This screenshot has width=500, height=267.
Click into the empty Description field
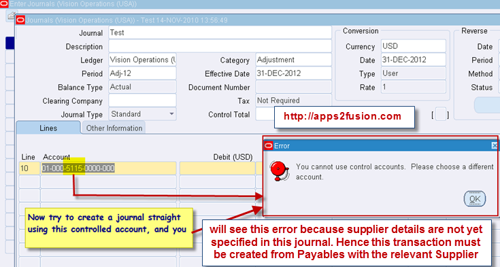click(x=220, y=46)
